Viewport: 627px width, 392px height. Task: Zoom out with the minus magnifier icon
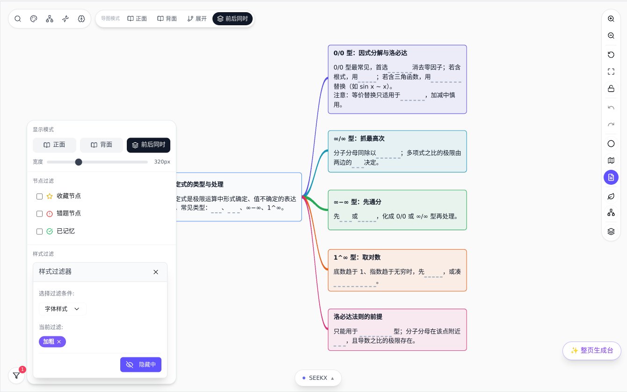[611, 36]
